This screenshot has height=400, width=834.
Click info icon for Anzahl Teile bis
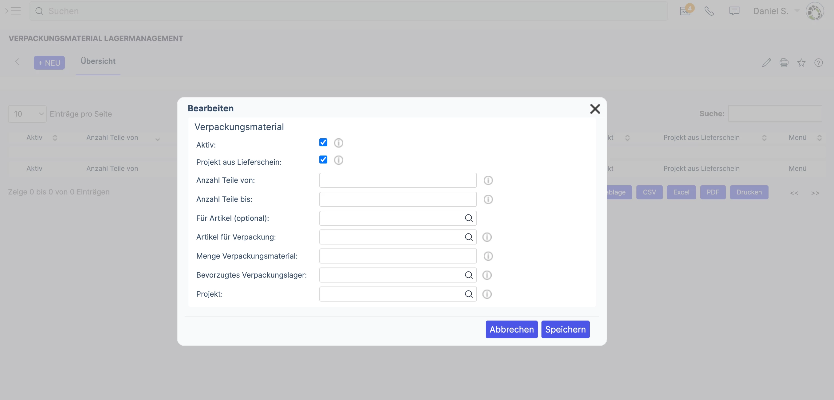488,199
